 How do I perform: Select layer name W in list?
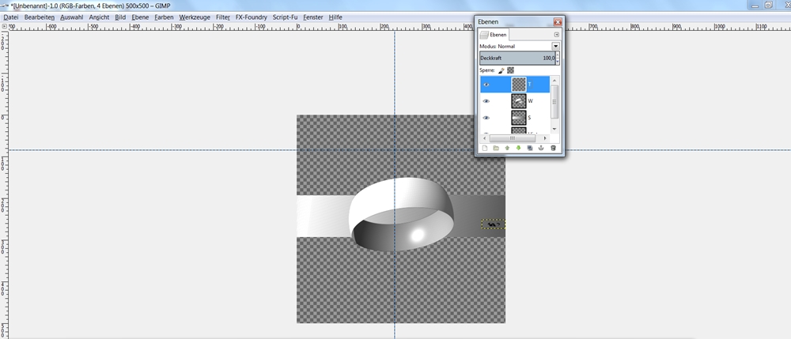(530, 101)
